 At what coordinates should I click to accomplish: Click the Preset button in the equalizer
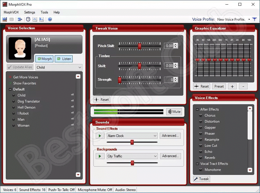point(219,86)
